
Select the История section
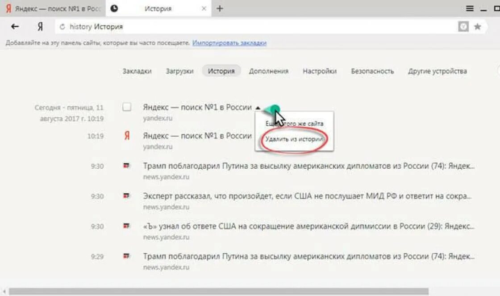tap(221, 71)
